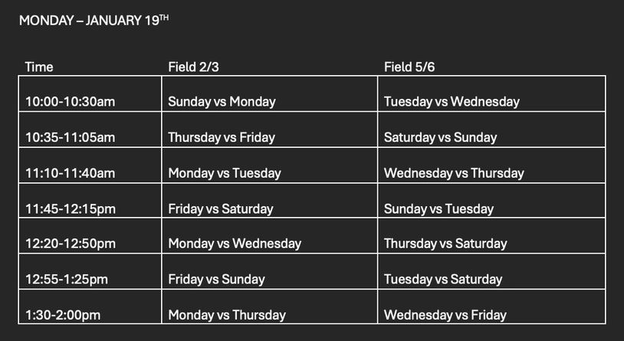Viewport: 624px width, 341px height.
Task: Select the Monday vs Tuesday match
Action: pyautogui.click(x=225, y=173)
